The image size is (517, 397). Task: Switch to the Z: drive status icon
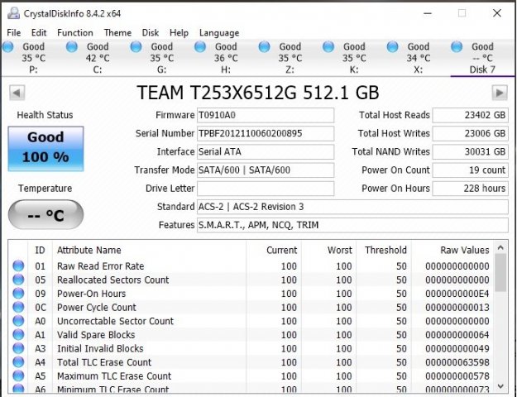tap(264, 48)
